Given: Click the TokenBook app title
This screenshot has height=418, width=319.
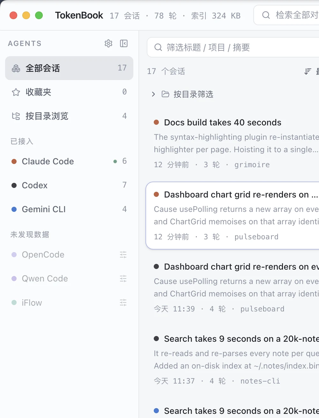Looking at the screenshot, I should pyautogui.click(x=79, y=15).
